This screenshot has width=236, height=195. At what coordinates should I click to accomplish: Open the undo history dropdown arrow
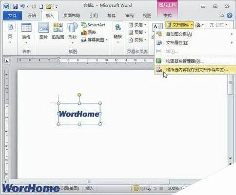click(28, 6)
